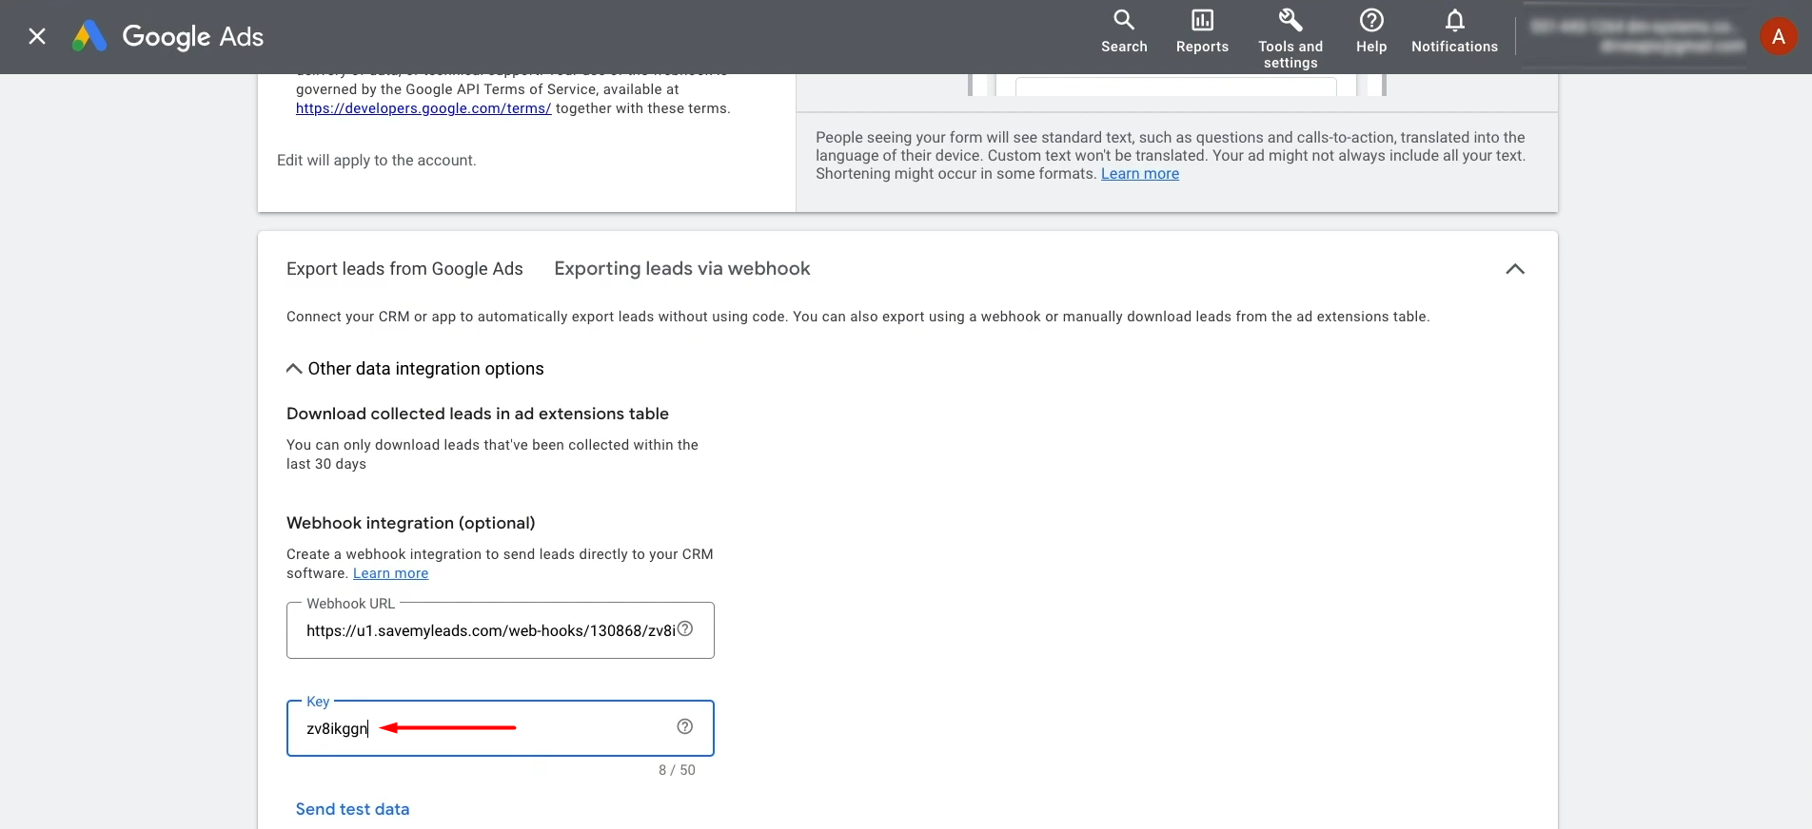Click Send test data
Image resolution: width=1812 pixels, height=829 pixels.
coord(352,809)
